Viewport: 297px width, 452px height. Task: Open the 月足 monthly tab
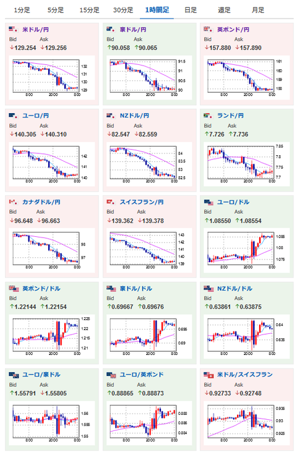258,10
